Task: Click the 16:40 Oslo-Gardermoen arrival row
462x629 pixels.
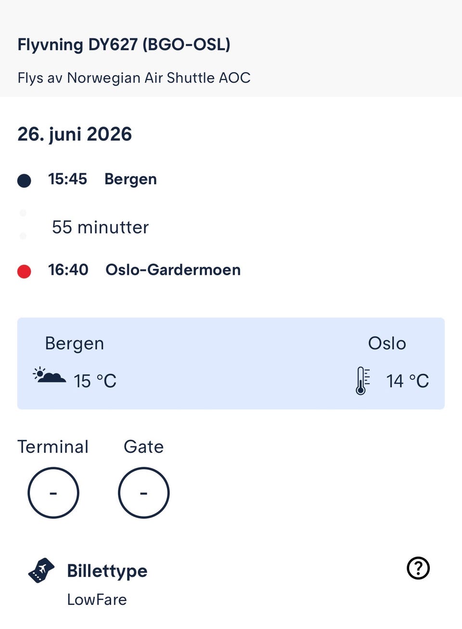Action: click(129, 270)
